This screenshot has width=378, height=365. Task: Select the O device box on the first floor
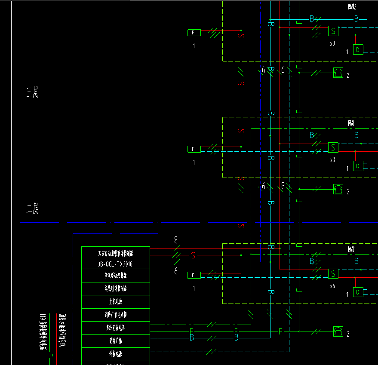pos(358,292)
